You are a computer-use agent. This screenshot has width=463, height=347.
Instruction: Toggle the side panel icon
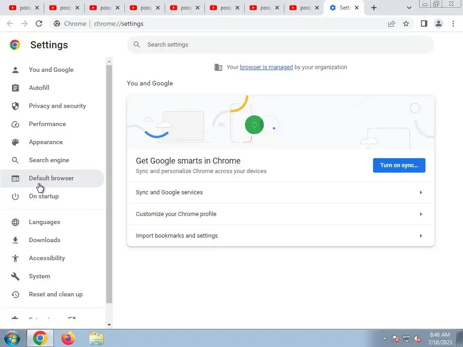point(424,23)
